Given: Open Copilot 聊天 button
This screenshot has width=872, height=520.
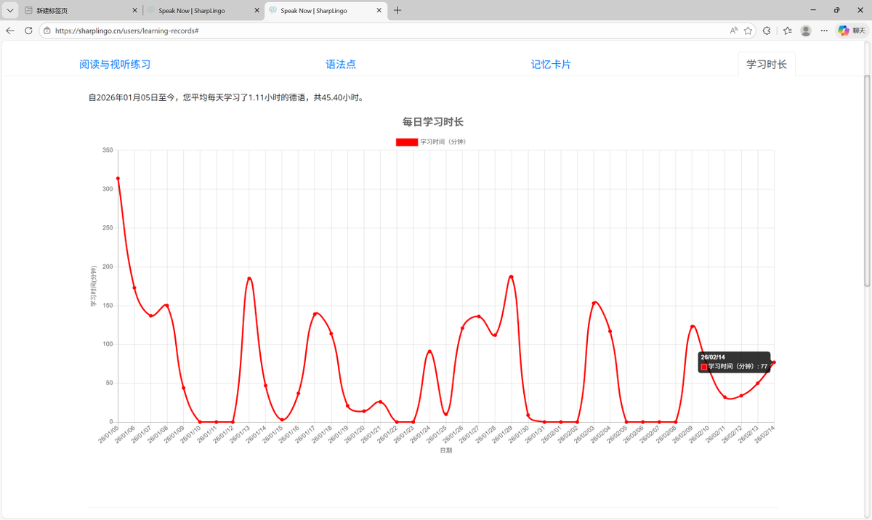Looking at the screenshot, I should [x=852, y=31].
